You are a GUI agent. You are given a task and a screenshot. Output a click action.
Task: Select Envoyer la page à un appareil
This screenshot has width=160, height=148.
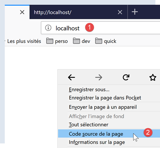click(109, 107)
